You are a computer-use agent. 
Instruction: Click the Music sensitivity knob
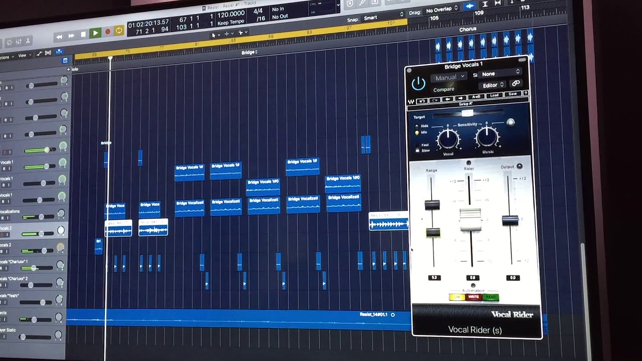pos(487,136)
